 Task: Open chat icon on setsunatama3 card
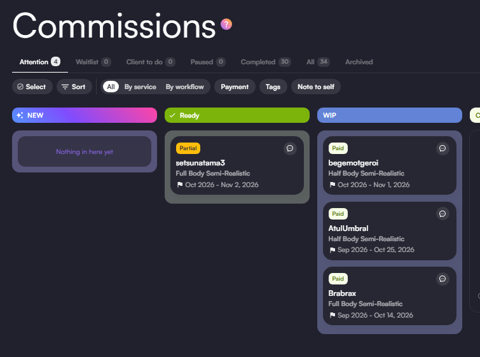click(x=290, y=149)
